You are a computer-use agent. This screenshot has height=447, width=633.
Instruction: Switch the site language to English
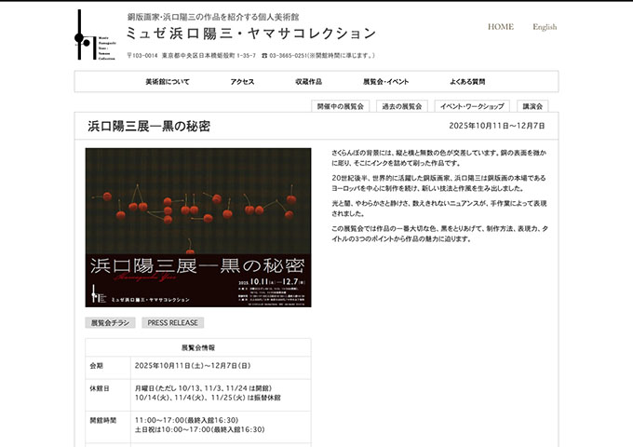[x=545, y=27]
